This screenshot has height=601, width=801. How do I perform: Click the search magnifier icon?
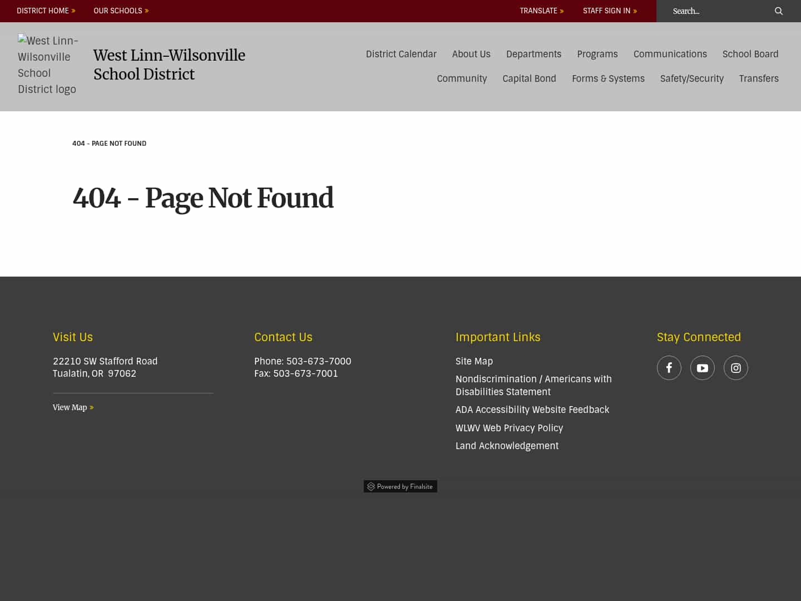(779, 11)
